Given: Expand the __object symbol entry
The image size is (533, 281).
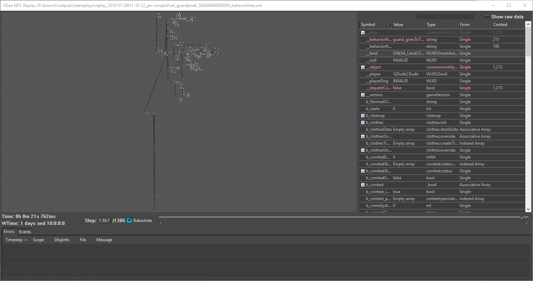Looking at the screenshot, I should [363, 67].
